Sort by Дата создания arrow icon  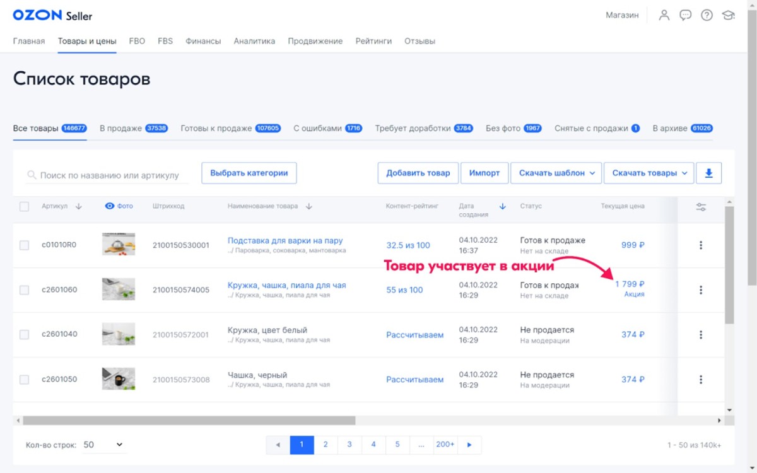click(x=503, y=206)
